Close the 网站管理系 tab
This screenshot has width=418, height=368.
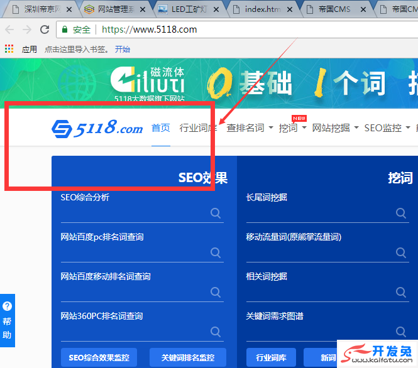143,10
